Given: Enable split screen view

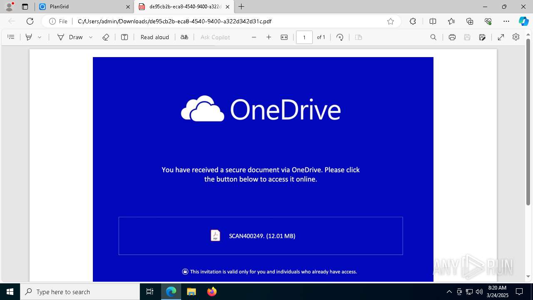Looking at the screenshot, I should click(433, 21).
